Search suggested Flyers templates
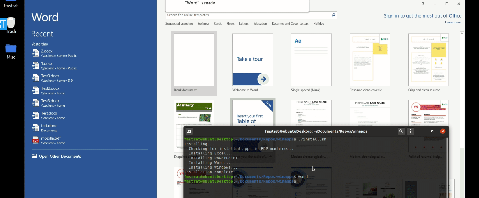 pyautogui.click(x=230, y=24)
